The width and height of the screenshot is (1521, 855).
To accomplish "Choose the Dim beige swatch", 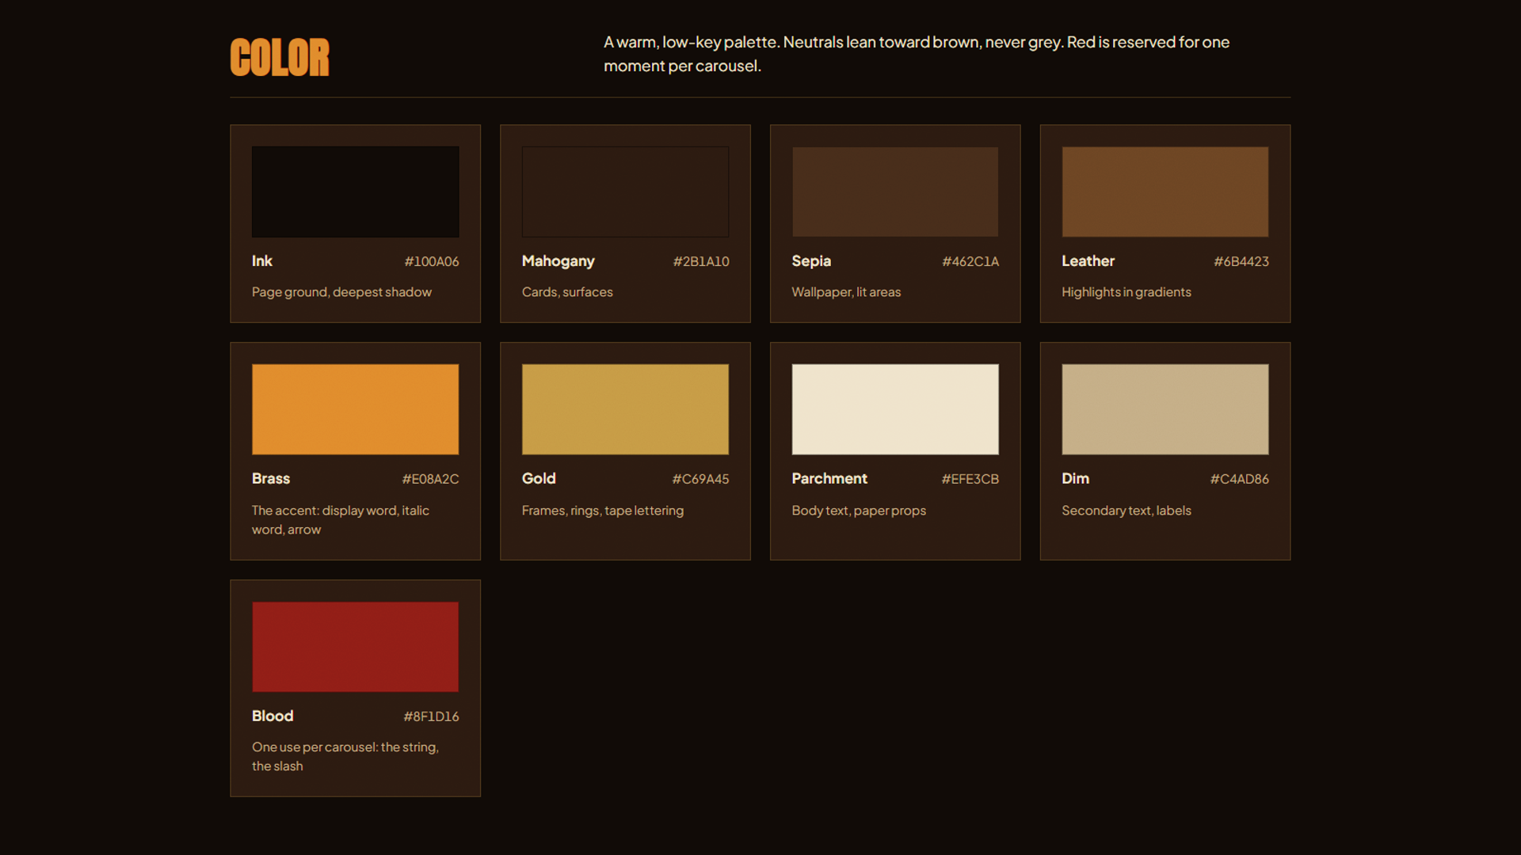I will tap(1165, 409).
